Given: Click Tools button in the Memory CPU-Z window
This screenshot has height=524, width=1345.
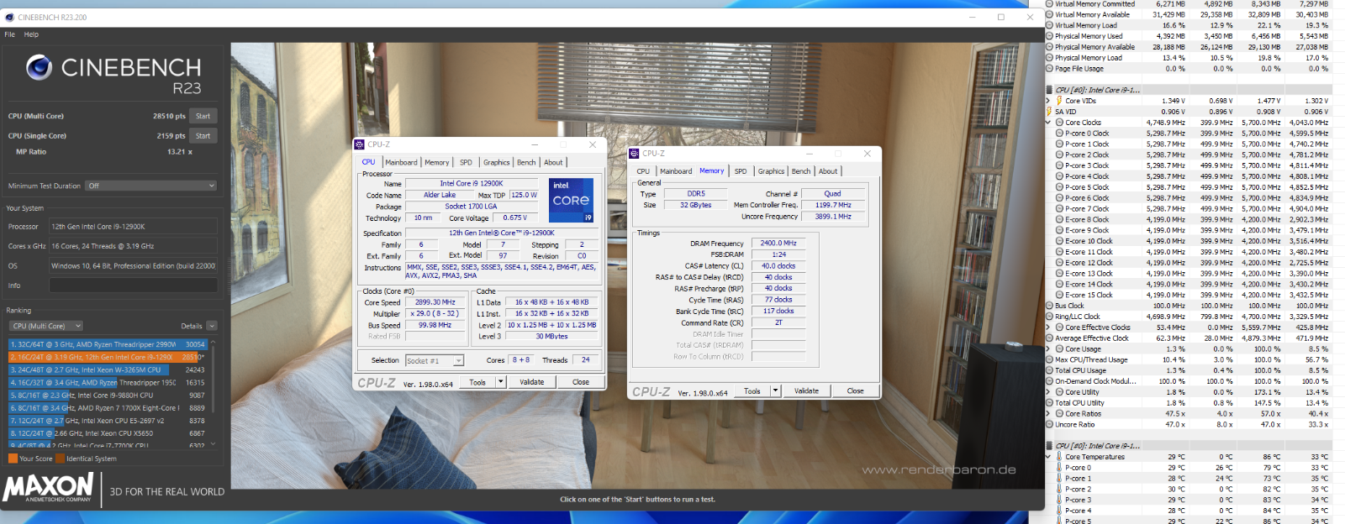Looking at the screenshot, I should (x=752, y=390).
